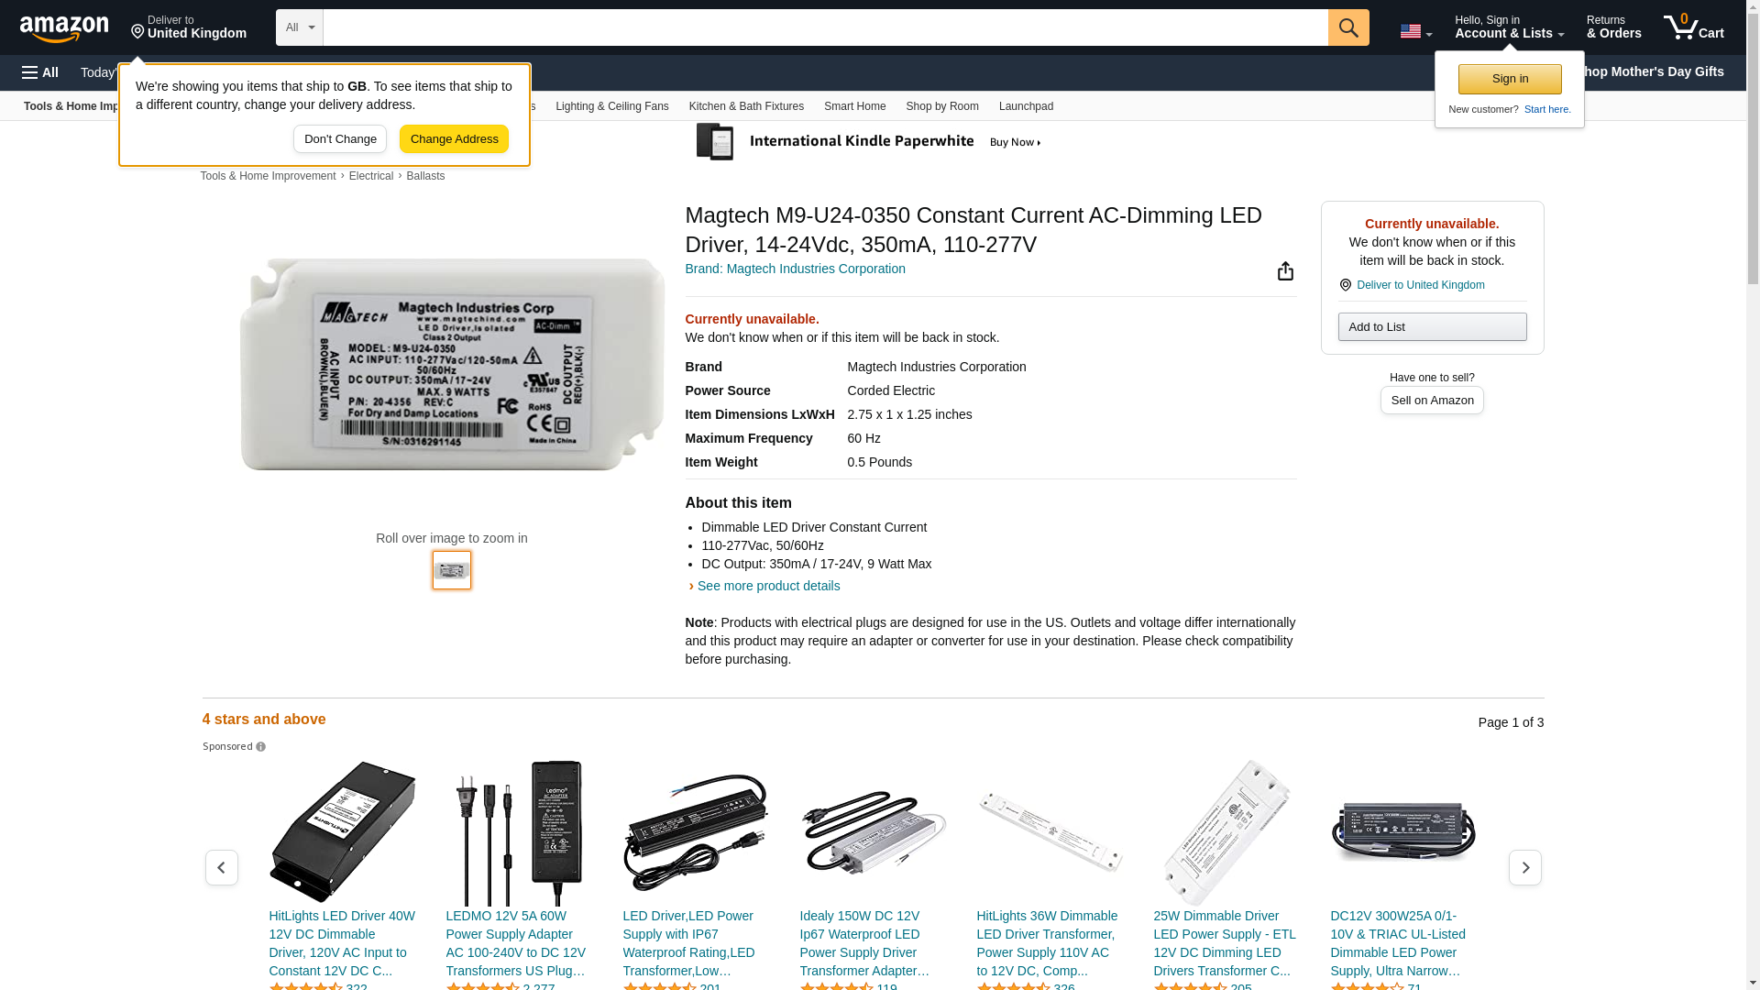Open the language flag selector dropdown
The image size is (1760, 990).
(1415, 31)
